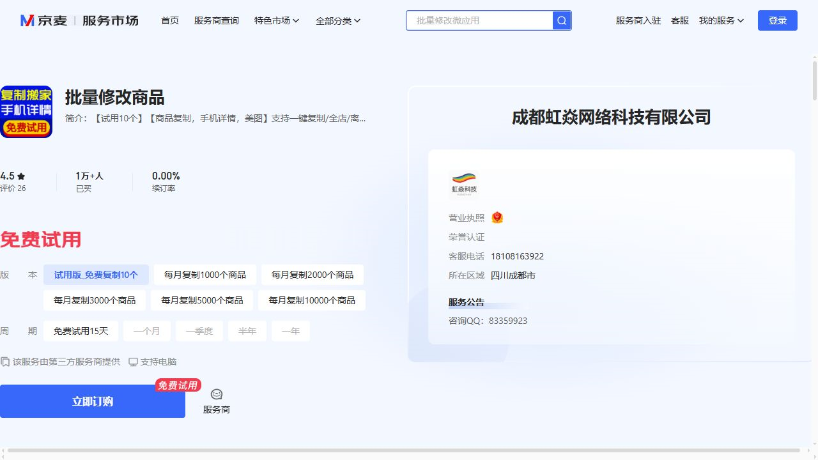Open 服务商入驻 link
Viewport: 818px width, 460px height.
click(x=638, y=20)
